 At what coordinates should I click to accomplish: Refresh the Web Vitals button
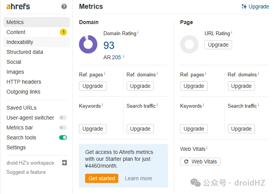(200, 162)
